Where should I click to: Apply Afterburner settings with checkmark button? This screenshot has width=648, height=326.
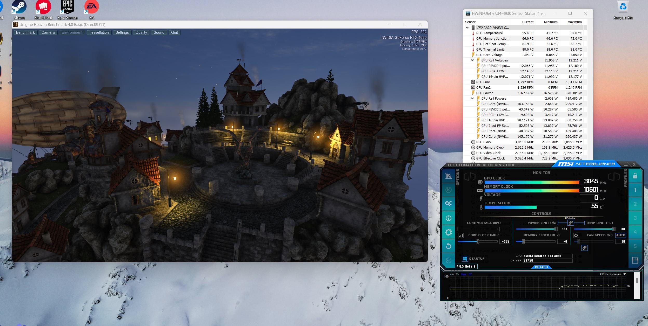448,260
